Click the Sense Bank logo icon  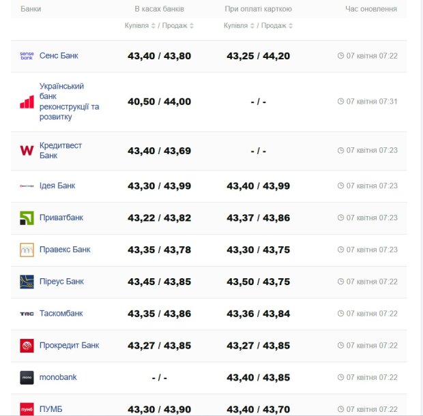tap(27, 56)
